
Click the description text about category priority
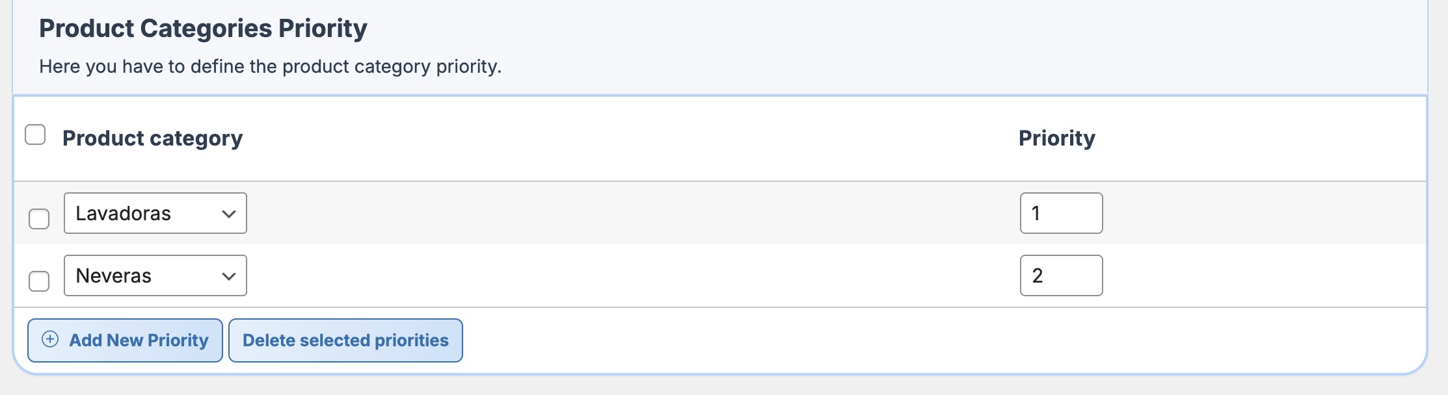[270, 66]
